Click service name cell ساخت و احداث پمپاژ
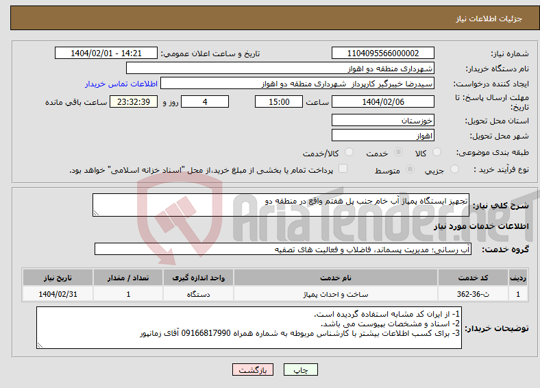Viewport: 540px width, 388px height. (336, 294)
